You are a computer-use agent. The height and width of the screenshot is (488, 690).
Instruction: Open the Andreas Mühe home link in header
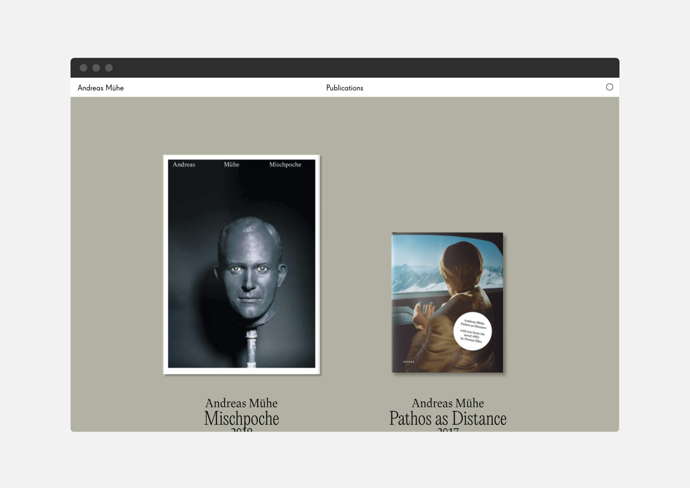pyautogui.click(x=101, y=88)
